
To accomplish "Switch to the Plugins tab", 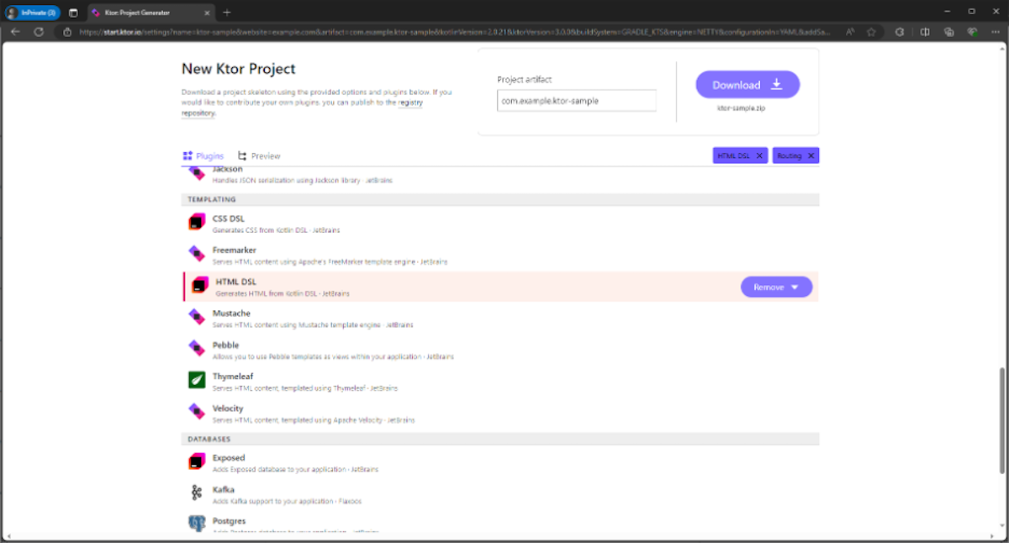I will [x=203, y=156].
